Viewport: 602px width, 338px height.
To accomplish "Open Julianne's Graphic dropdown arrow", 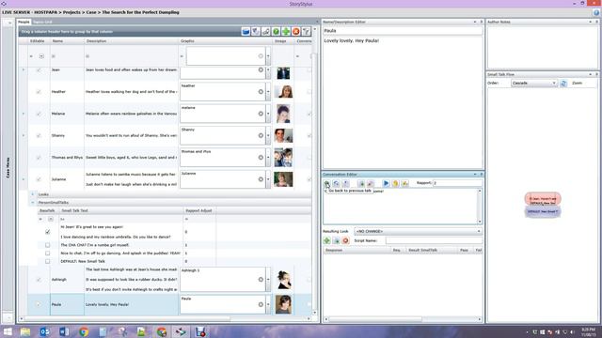I will coord(268,179).
